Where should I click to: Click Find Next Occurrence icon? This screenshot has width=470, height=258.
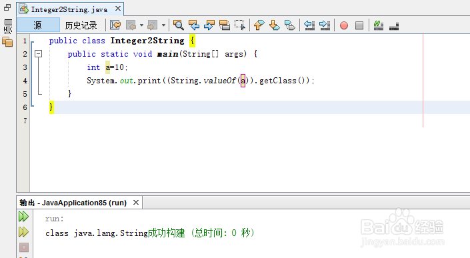click(209, 25)
